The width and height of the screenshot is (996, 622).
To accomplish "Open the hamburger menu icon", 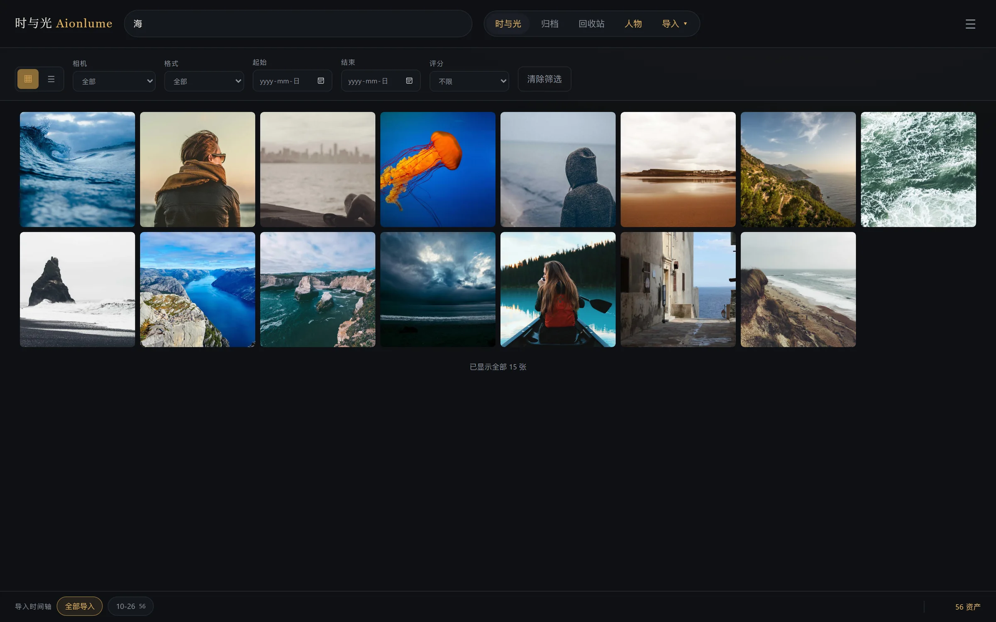I will (x=970, y=24).
